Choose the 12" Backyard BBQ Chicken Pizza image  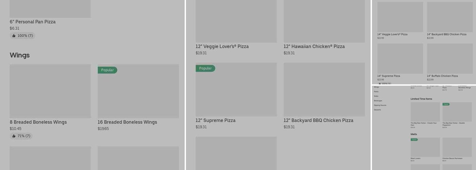[324, 89]
